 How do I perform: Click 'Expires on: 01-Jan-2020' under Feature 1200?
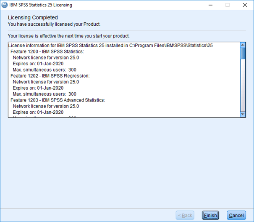38,64
